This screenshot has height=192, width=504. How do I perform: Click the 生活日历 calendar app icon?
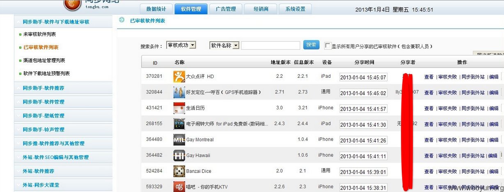[x=179, y=108]
